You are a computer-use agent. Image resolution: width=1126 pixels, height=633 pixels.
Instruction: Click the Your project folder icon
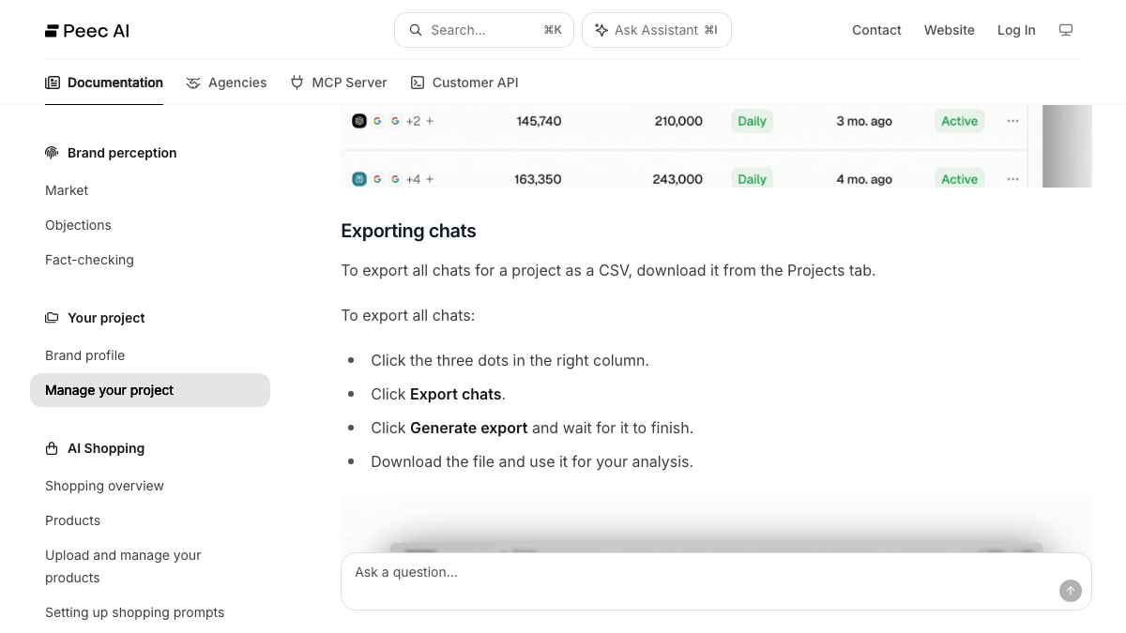click(52, 318)
